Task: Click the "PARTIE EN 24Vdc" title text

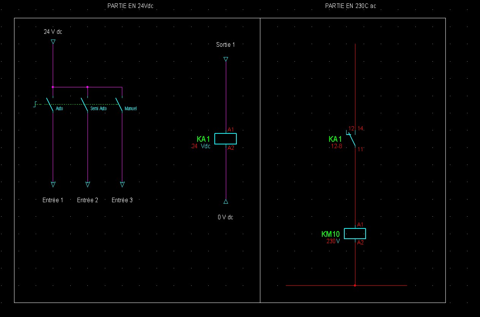Action: pyautogui.click(x=130, y=6)
